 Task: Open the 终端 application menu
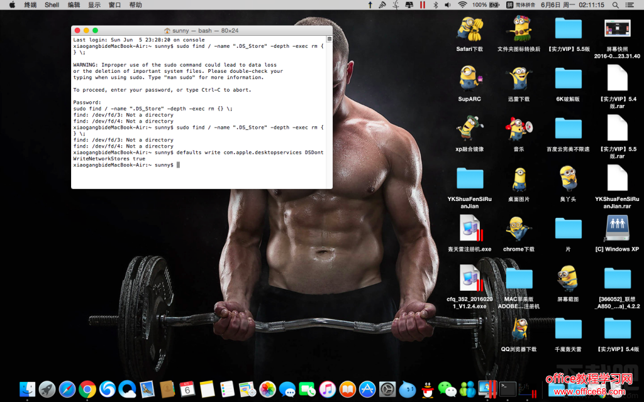click(30, 5)
